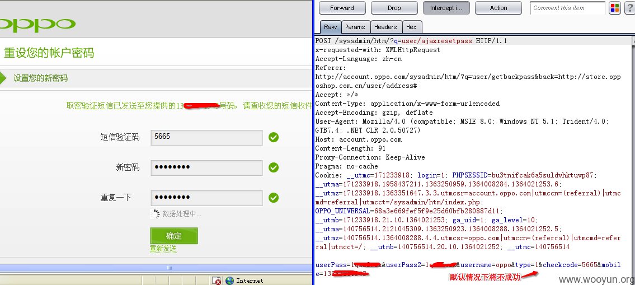Click green checkmark beside repeat password
Viewport: 635px width, 285px height.
274,198
